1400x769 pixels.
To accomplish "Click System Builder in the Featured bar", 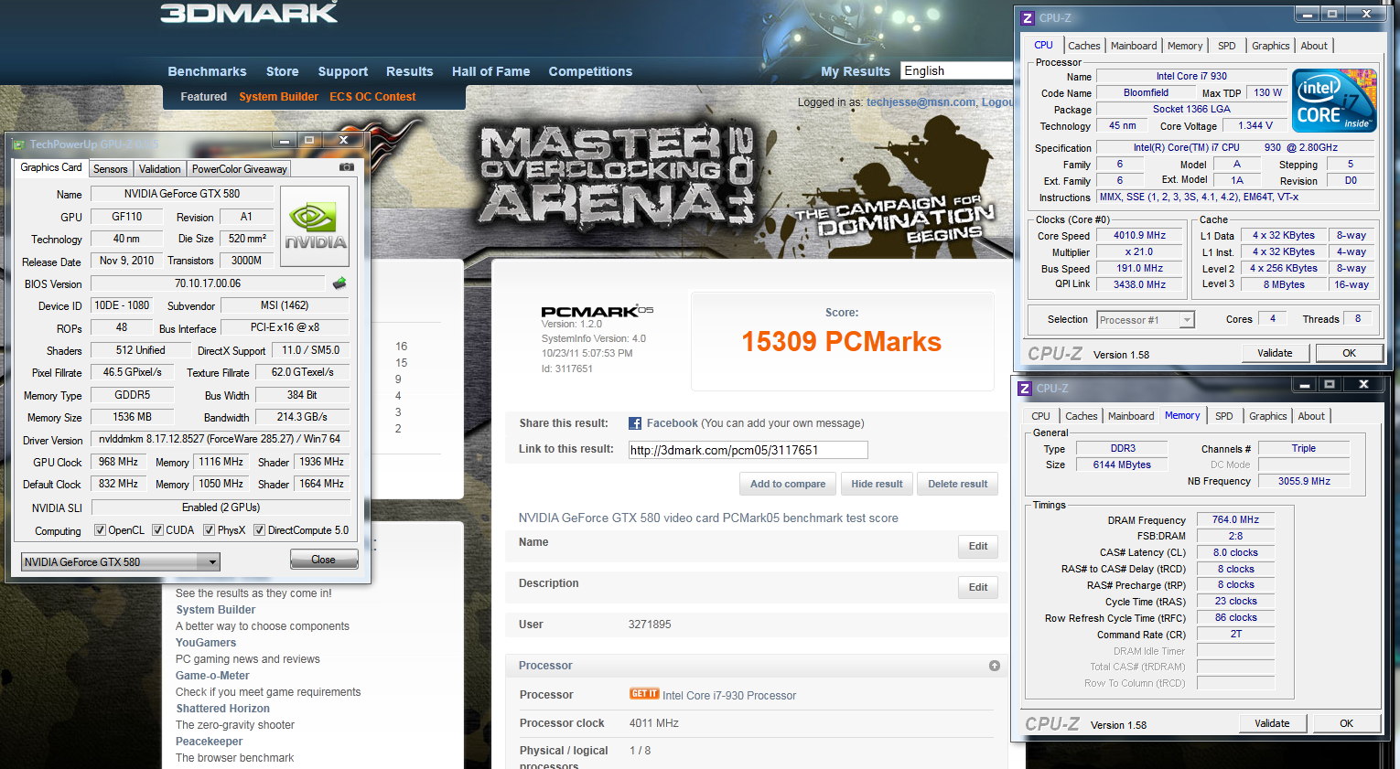I will (x=279, y=97).
